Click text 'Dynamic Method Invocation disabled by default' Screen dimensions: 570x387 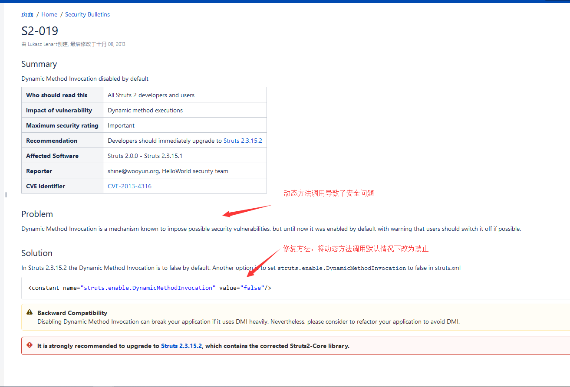[85, 79]
